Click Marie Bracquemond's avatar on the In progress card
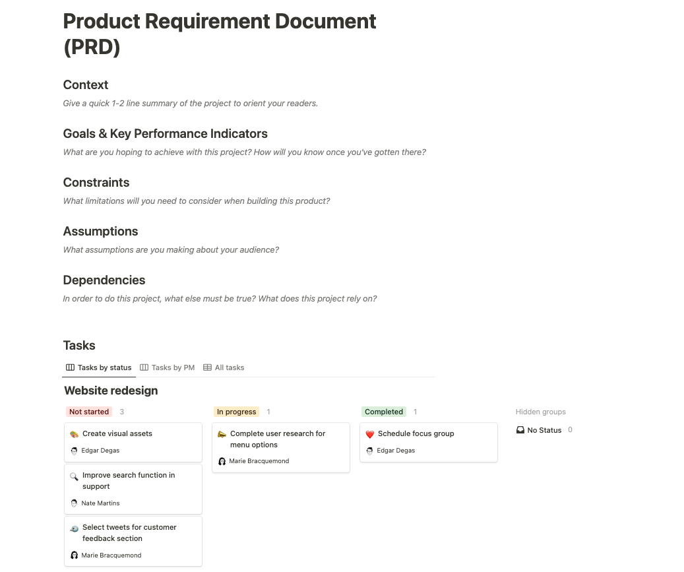Screen dimensions: 684x572 coord(222,461)
